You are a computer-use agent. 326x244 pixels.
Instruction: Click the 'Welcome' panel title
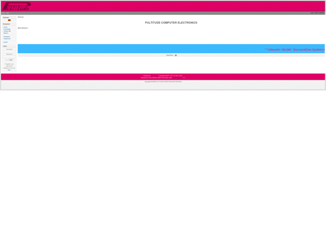(21, 17)
